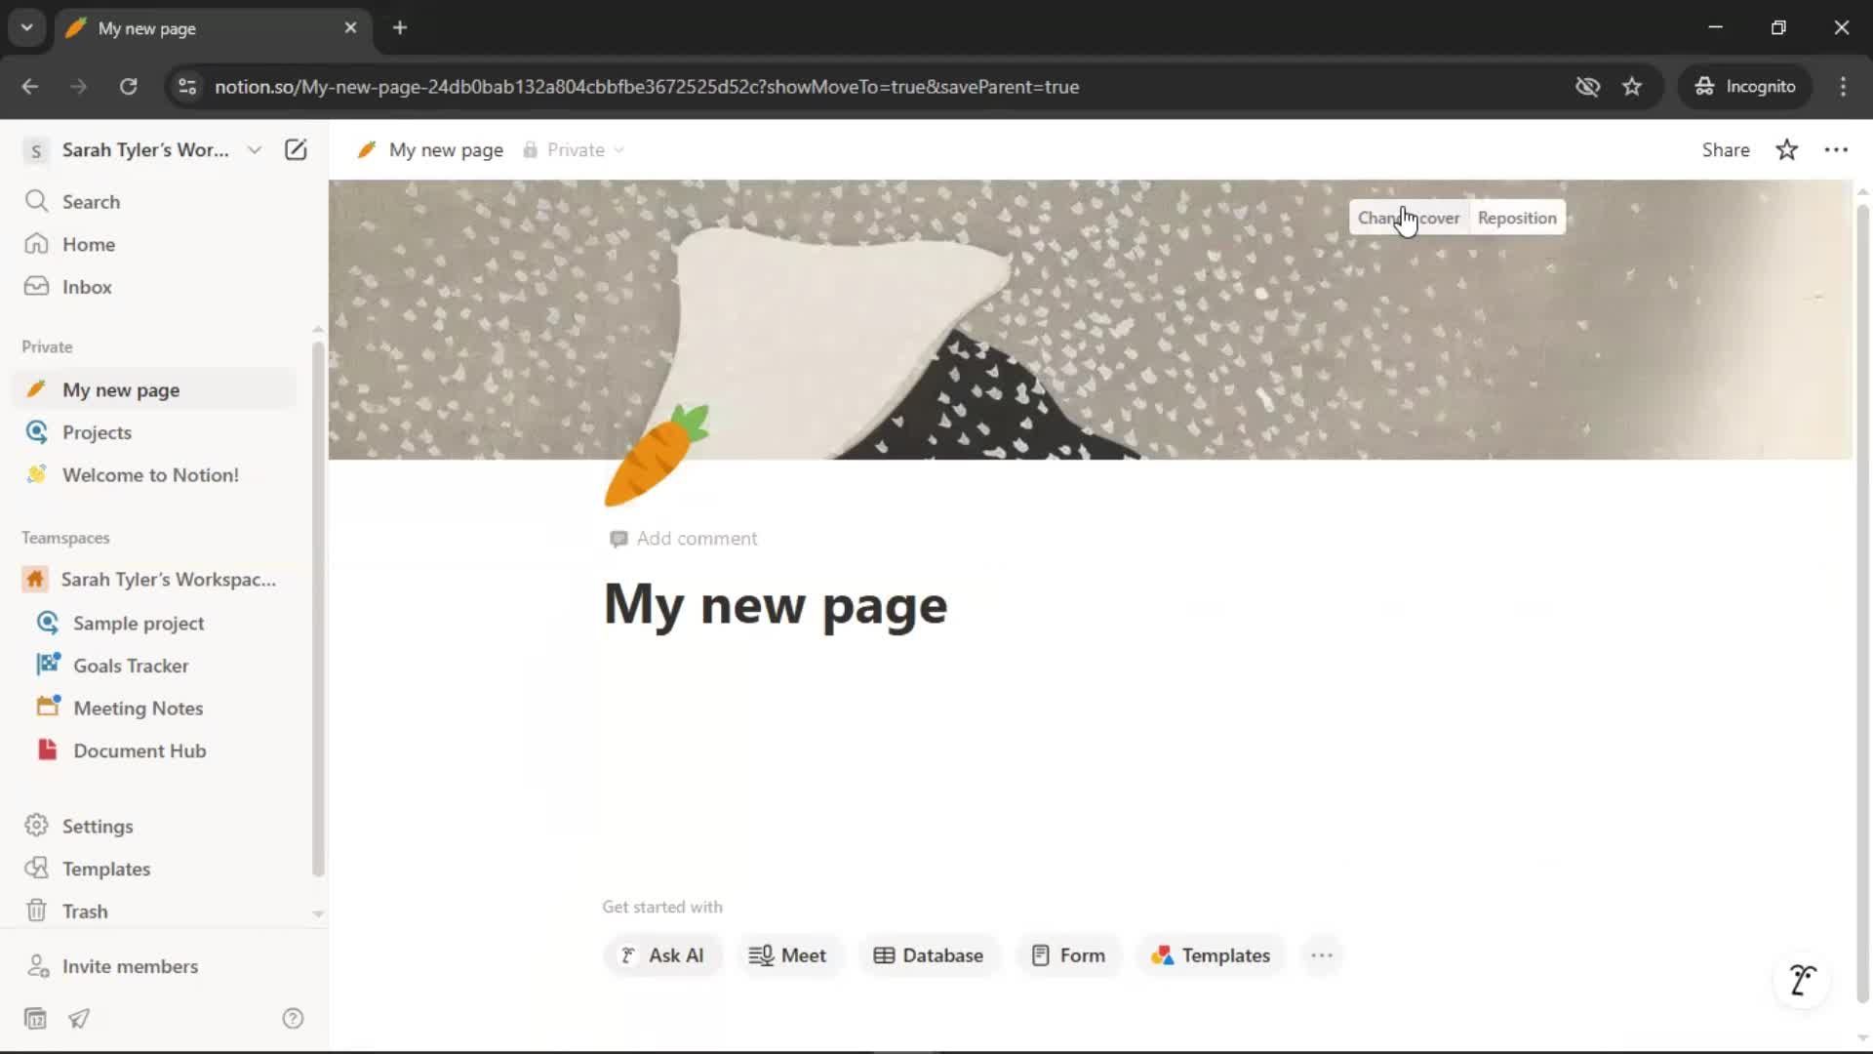Click the My new page title field

[x=776, y=605]
